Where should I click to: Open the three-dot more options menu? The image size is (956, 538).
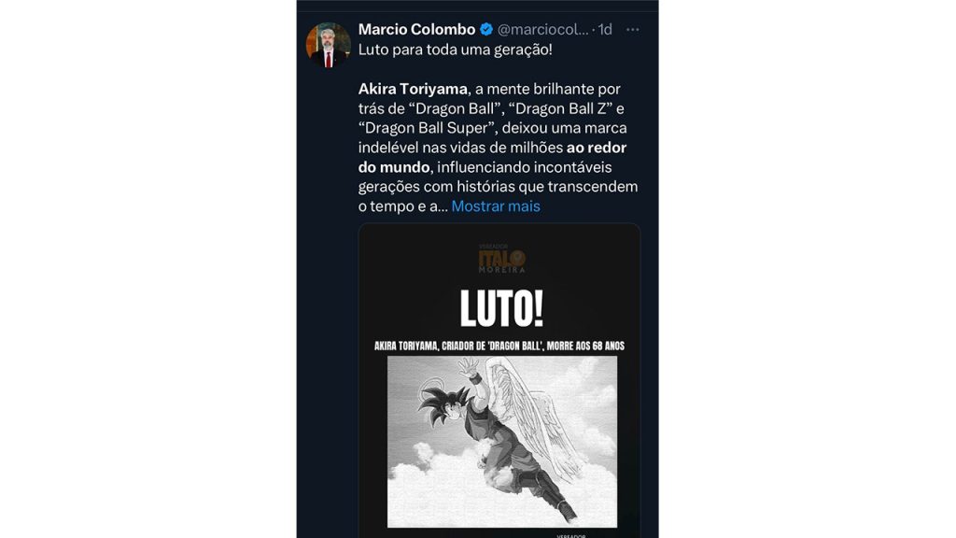(x=633, y=29)
